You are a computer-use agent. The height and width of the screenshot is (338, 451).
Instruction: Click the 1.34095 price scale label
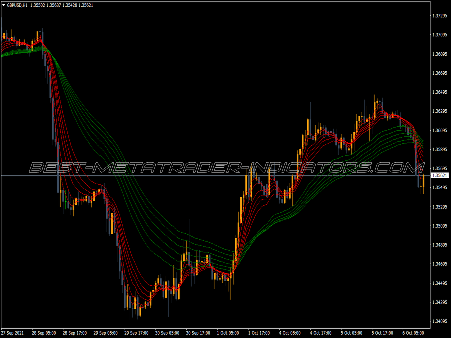point(440,321)
